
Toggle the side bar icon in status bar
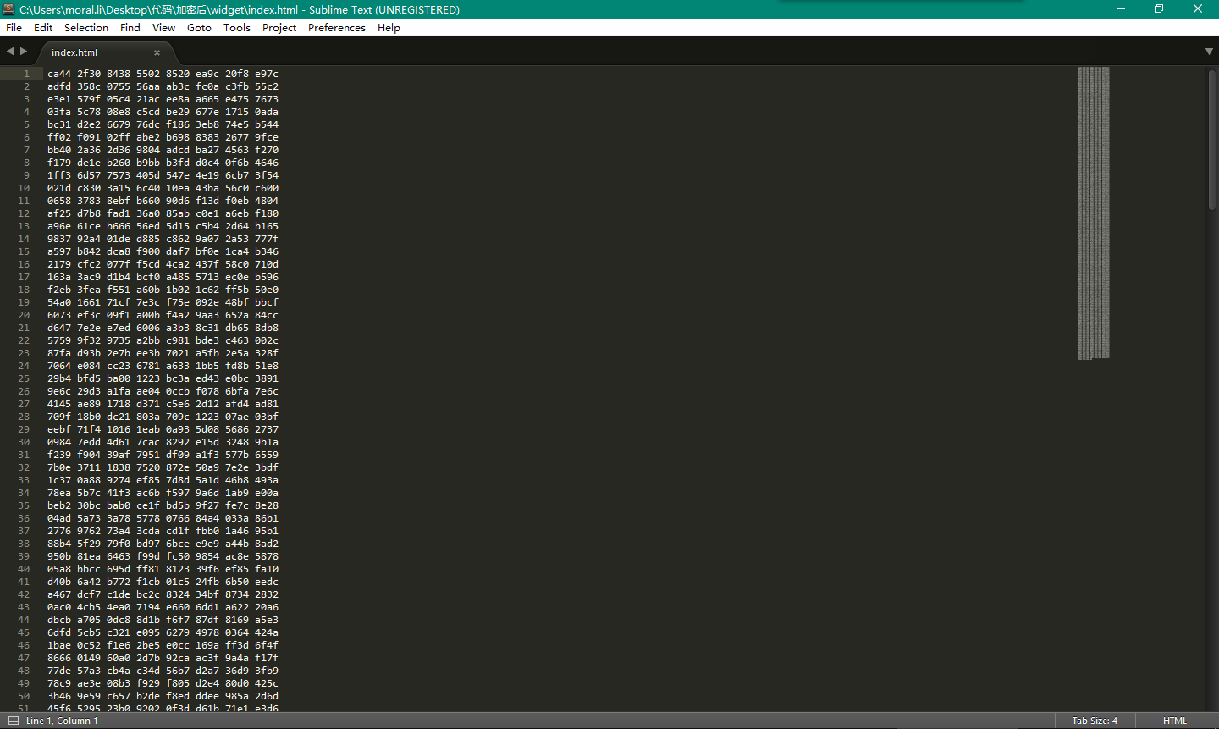coord(13,721)
